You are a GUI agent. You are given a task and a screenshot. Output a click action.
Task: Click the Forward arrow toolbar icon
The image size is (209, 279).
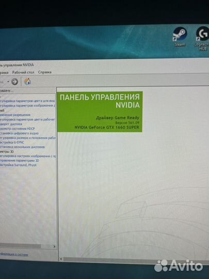point(14,82)
